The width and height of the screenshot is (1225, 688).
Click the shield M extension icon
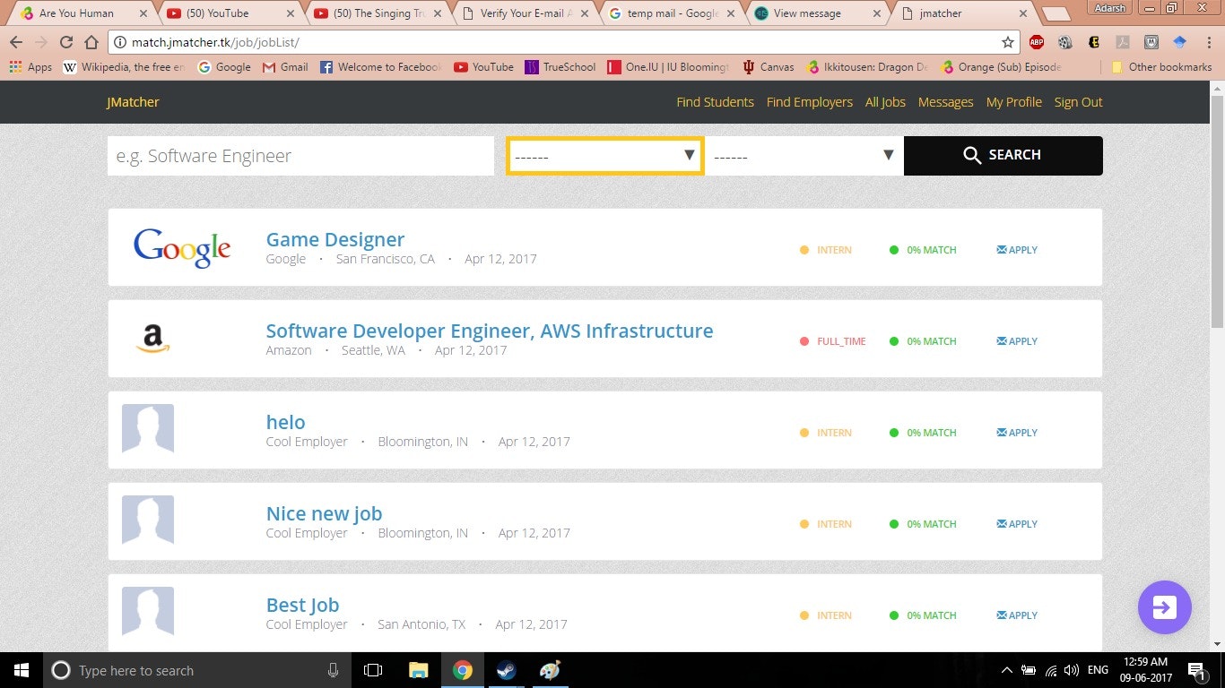[1151, 42]
